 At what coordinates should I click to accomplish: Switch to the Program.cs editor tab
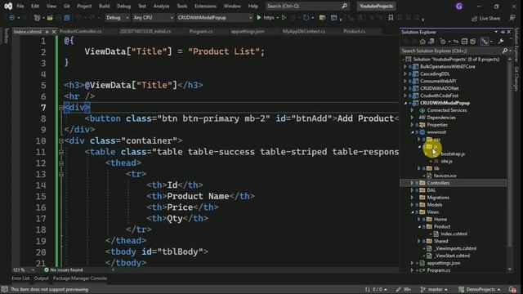pyautogui.click(x=201, y=31)
